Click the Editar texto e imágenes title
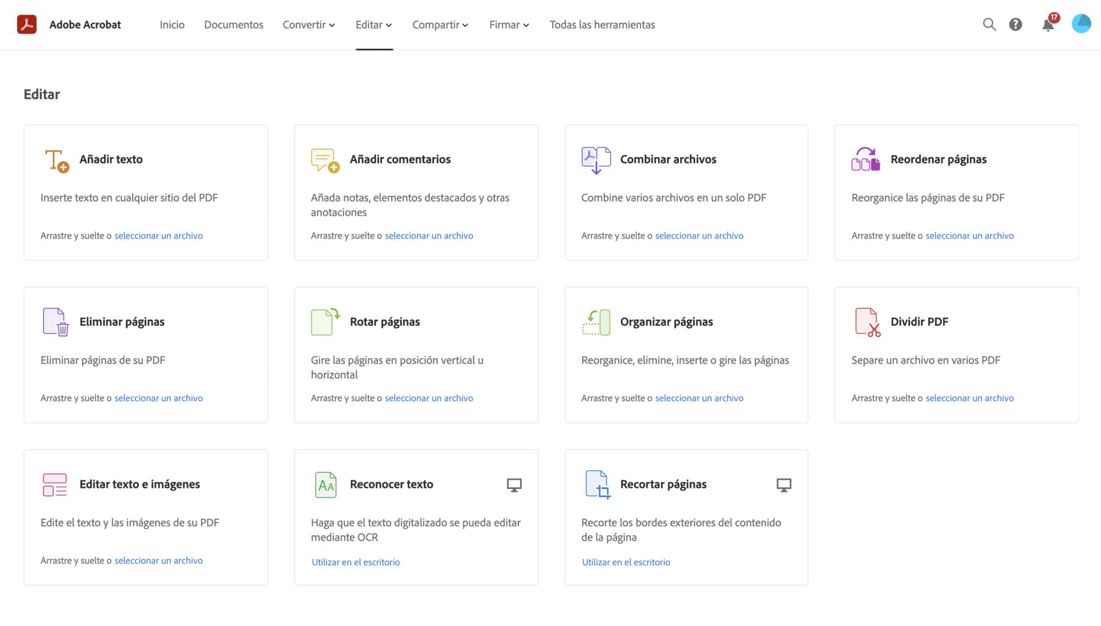 click(140, 484)
